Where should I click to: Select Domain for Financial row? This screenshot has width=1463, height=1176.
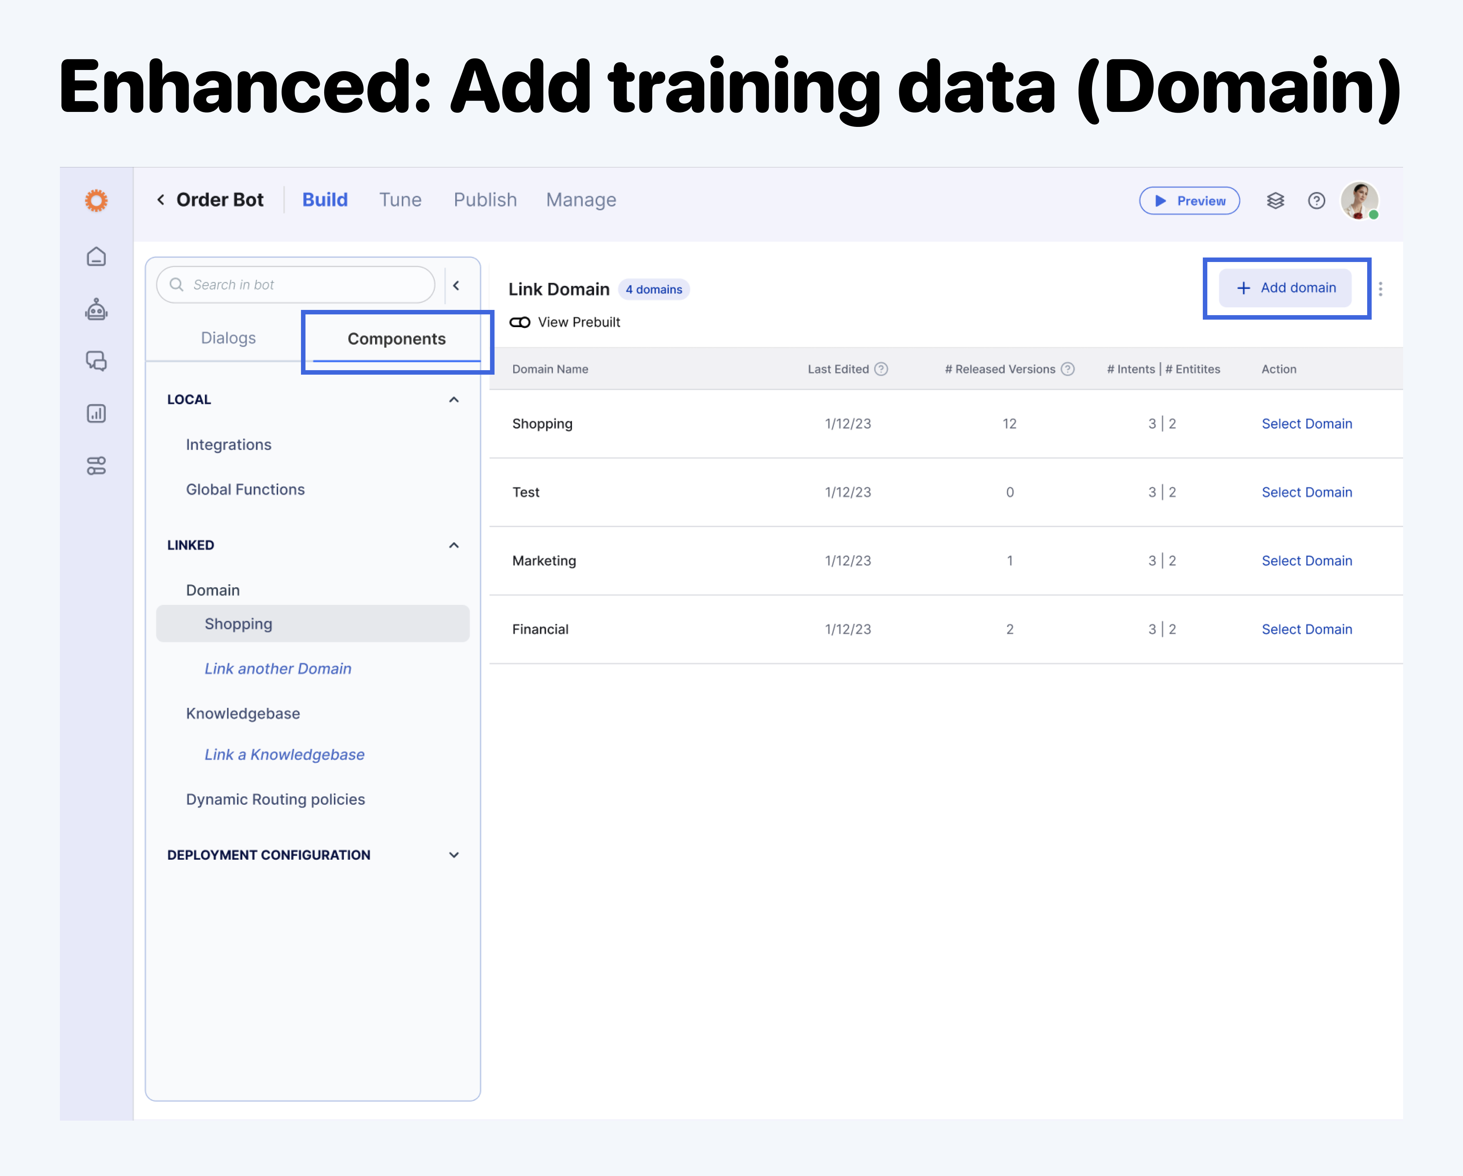point(1307,629)
